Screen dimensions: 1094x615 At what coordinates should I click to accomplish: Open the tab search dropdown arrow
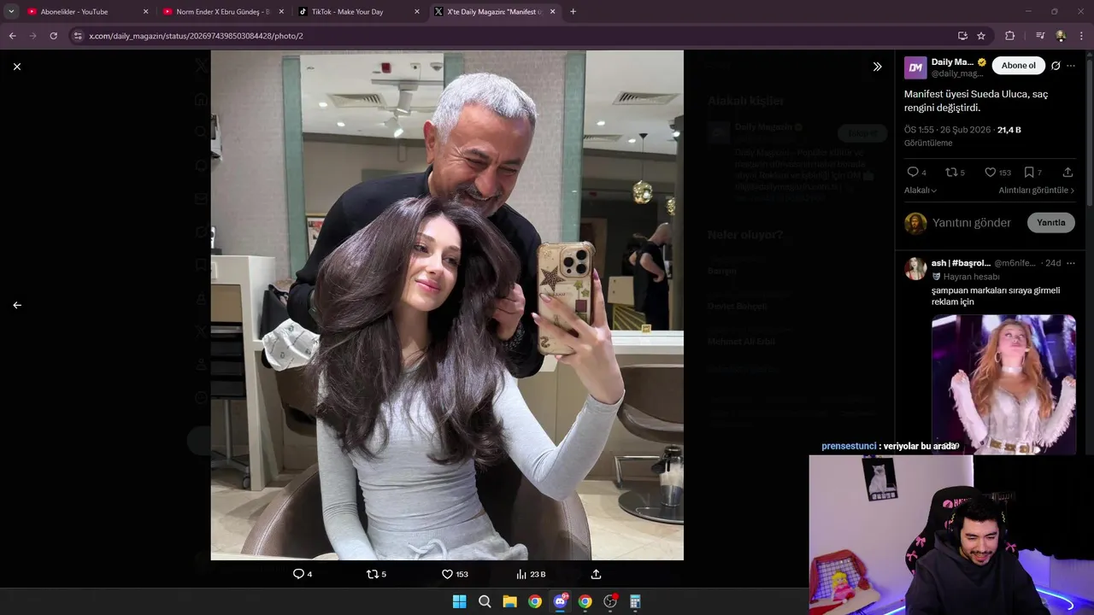pos(11,12)
